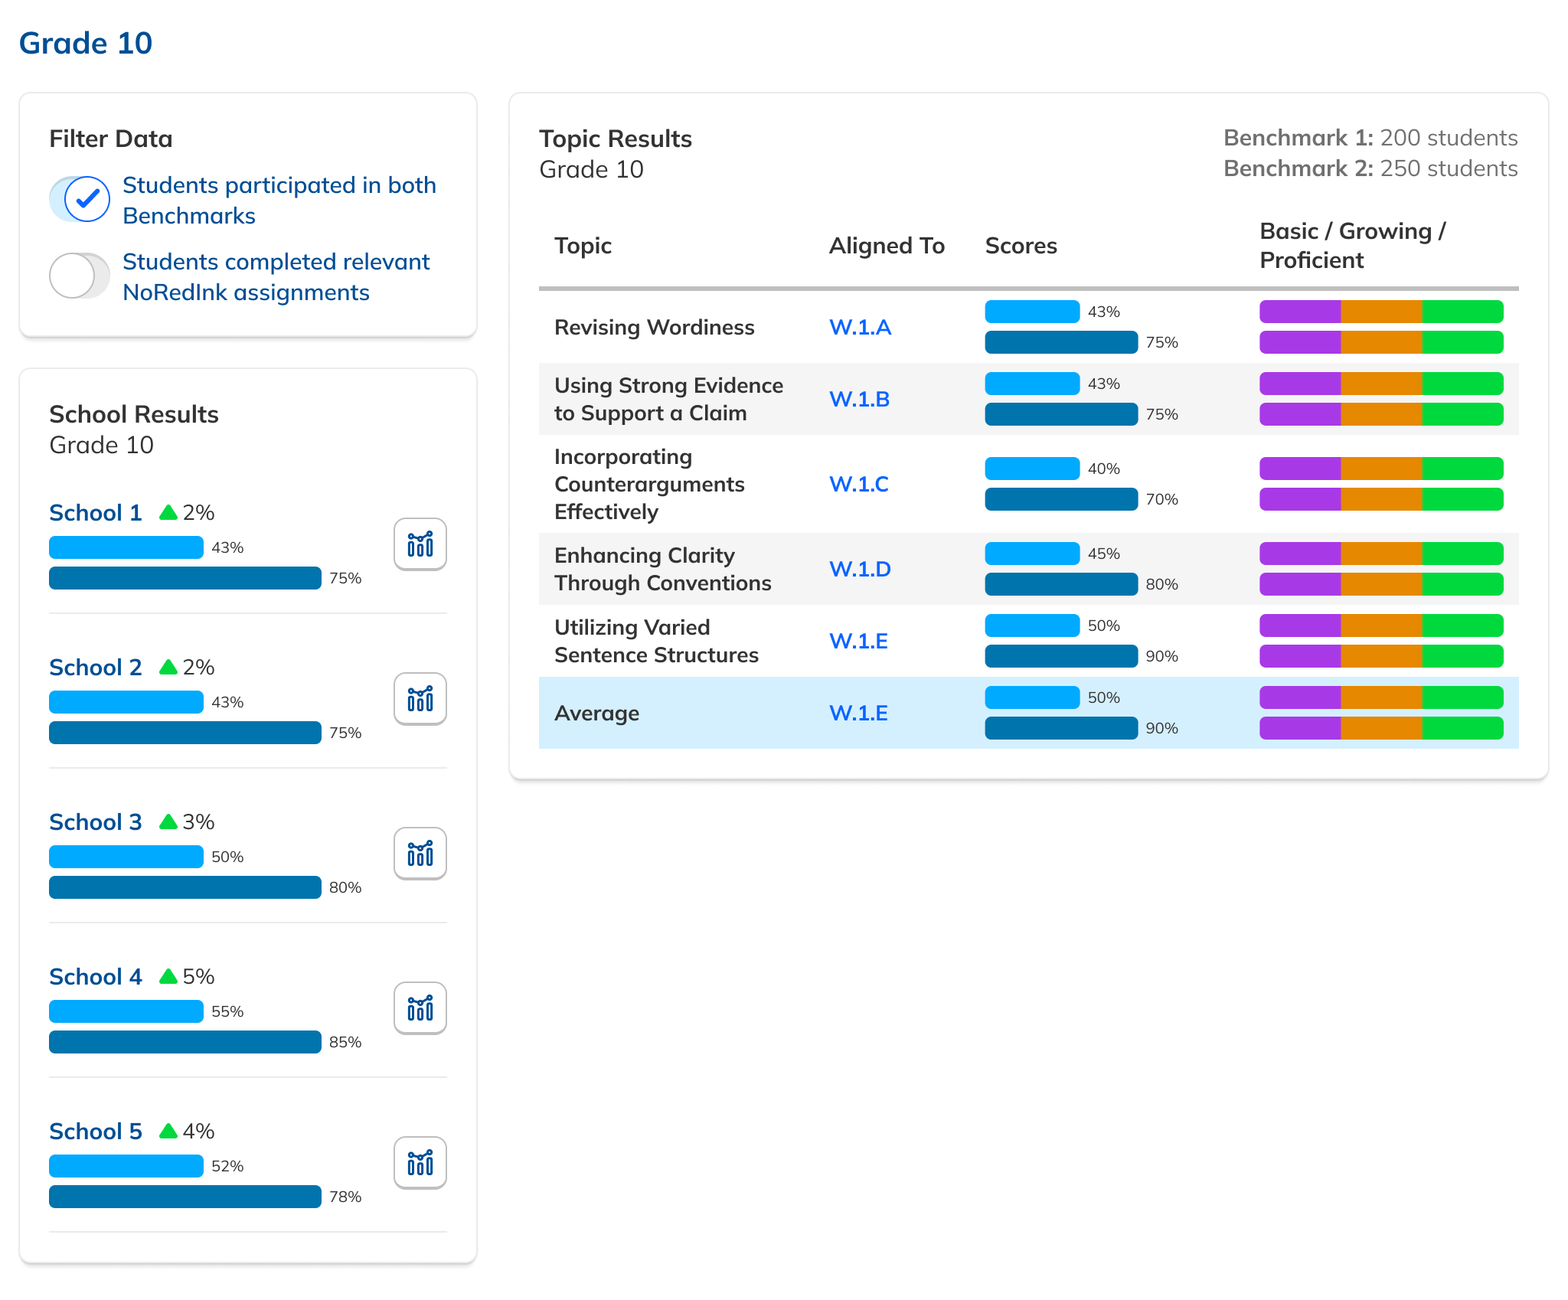Open the W.1.D standard link
The width and height of the screenshot is (1568, 1300).
(860, 570)
